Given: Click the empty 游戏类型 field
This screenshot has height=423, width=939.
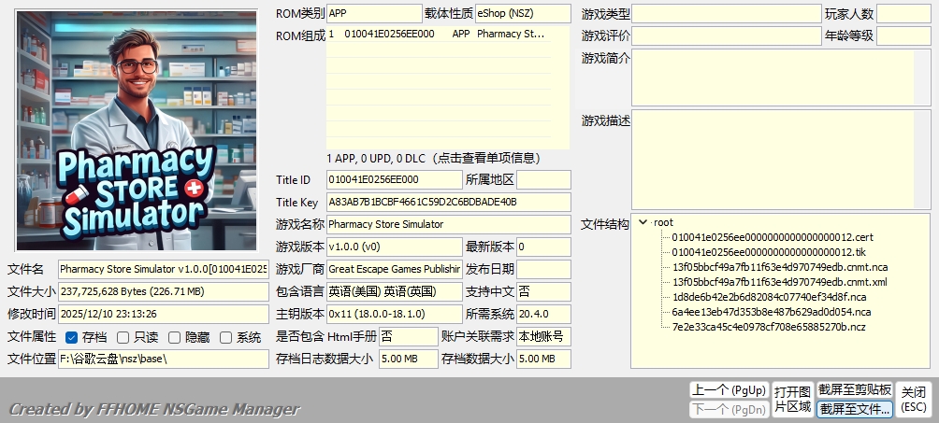Looking at the screenshot, I should click(x=727, y=13).
